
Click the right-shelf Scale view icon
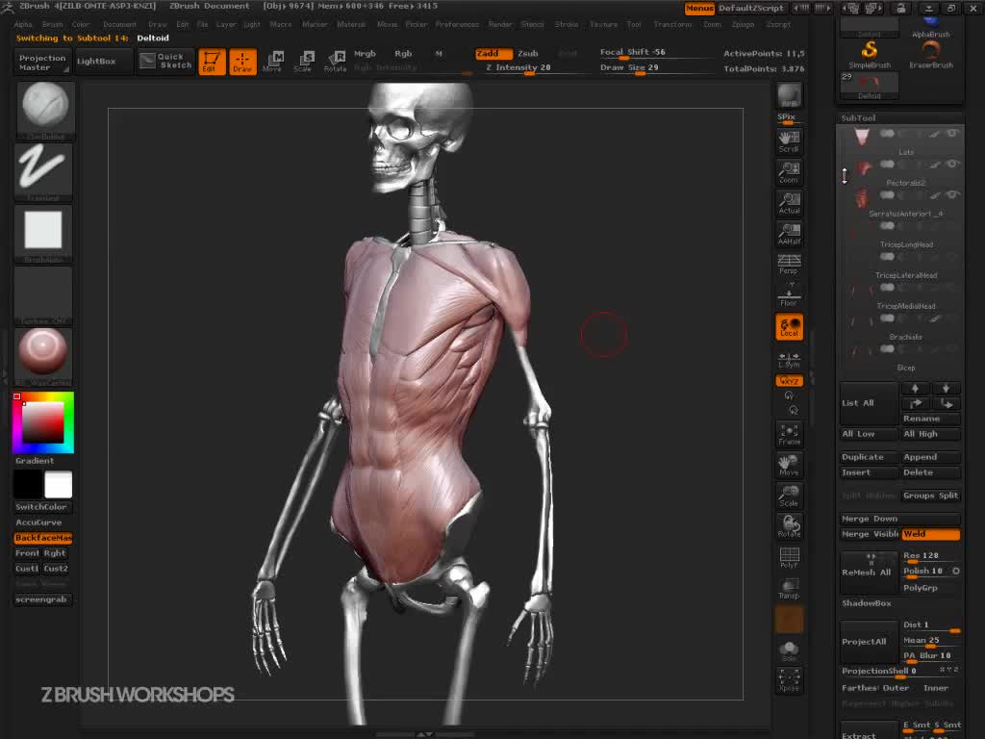coord(789,496)
